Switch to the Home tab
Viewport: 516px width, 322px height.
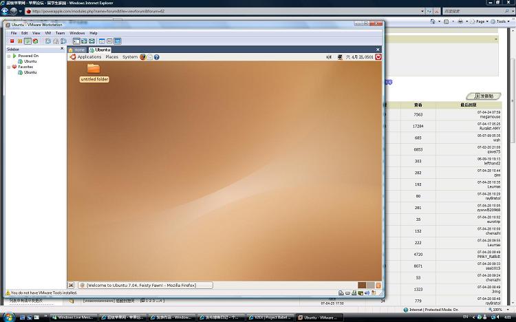(x=77, y=50)
